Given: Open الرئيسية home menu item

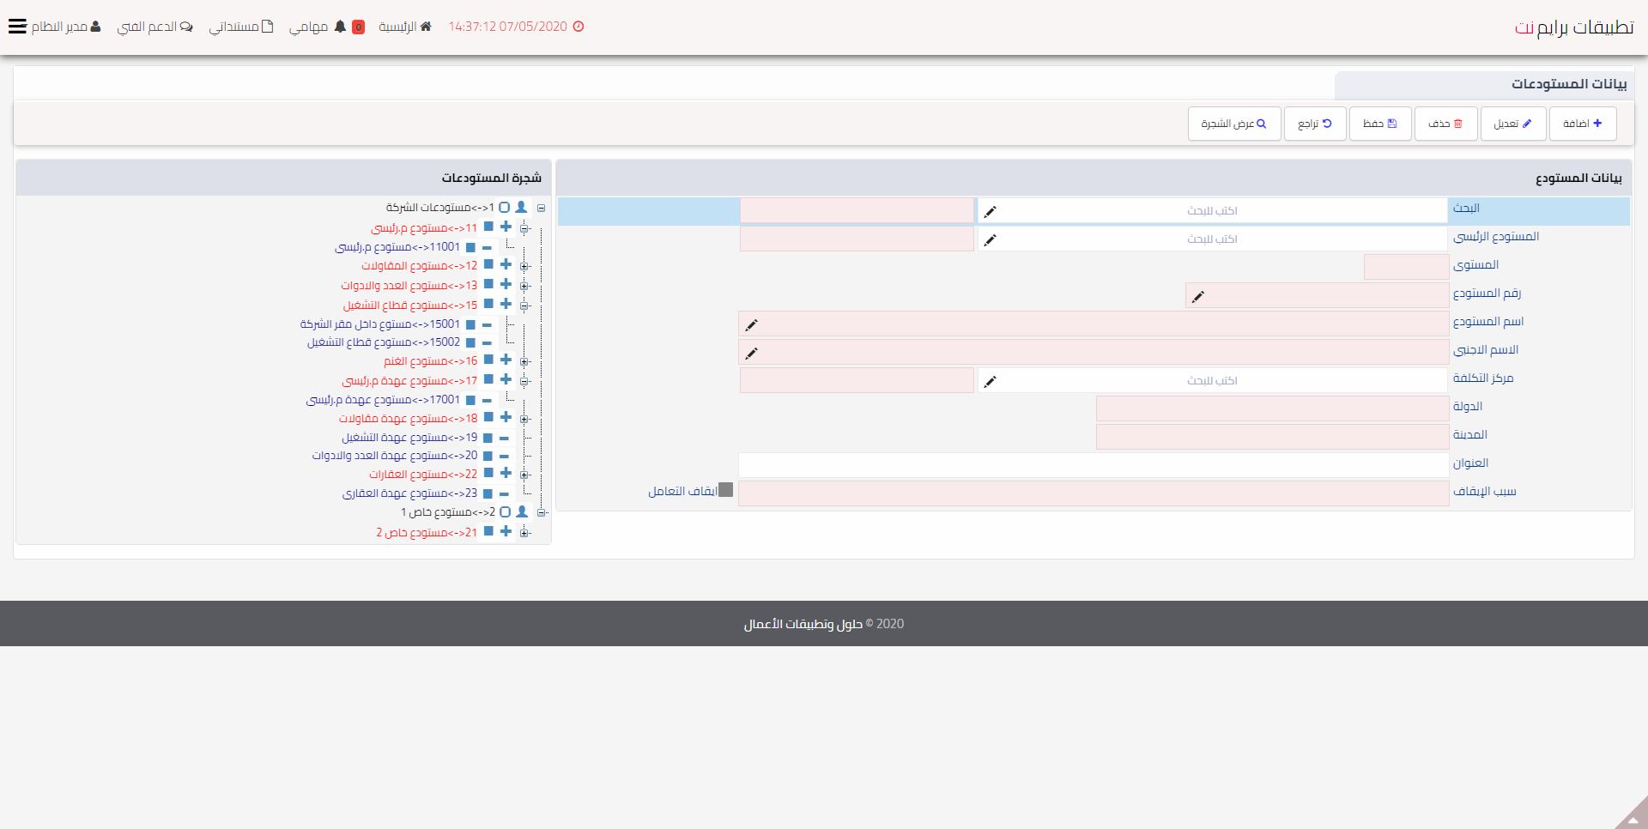Looking at the screenshot, I should (x=405, y=27).
